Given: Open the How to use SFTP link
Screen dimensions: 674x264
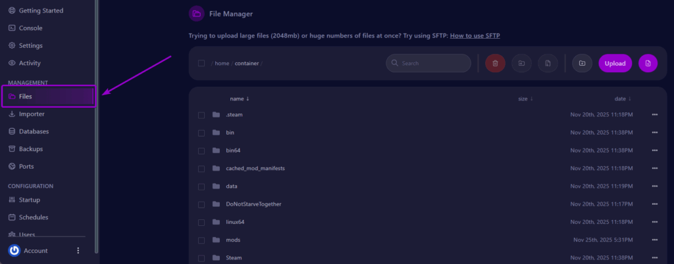Looking at the screenshot, I should [475, 35].
